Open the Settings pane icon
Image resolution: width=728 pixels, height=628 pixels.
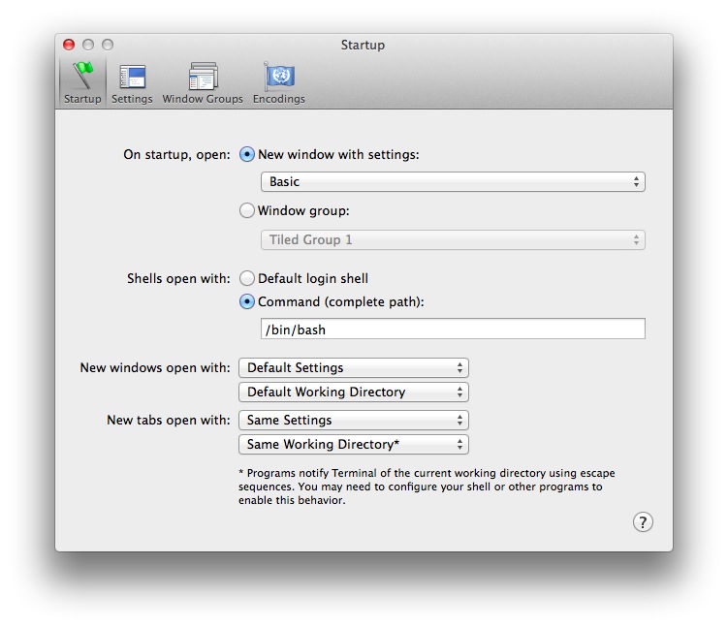[x=132, y=83]
